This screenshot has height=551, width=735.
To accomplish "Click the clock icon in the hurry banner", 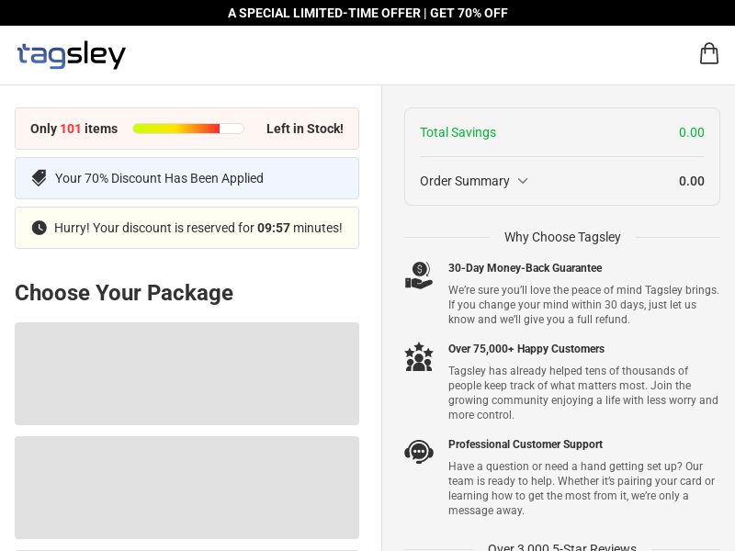I will click(40, 228).
